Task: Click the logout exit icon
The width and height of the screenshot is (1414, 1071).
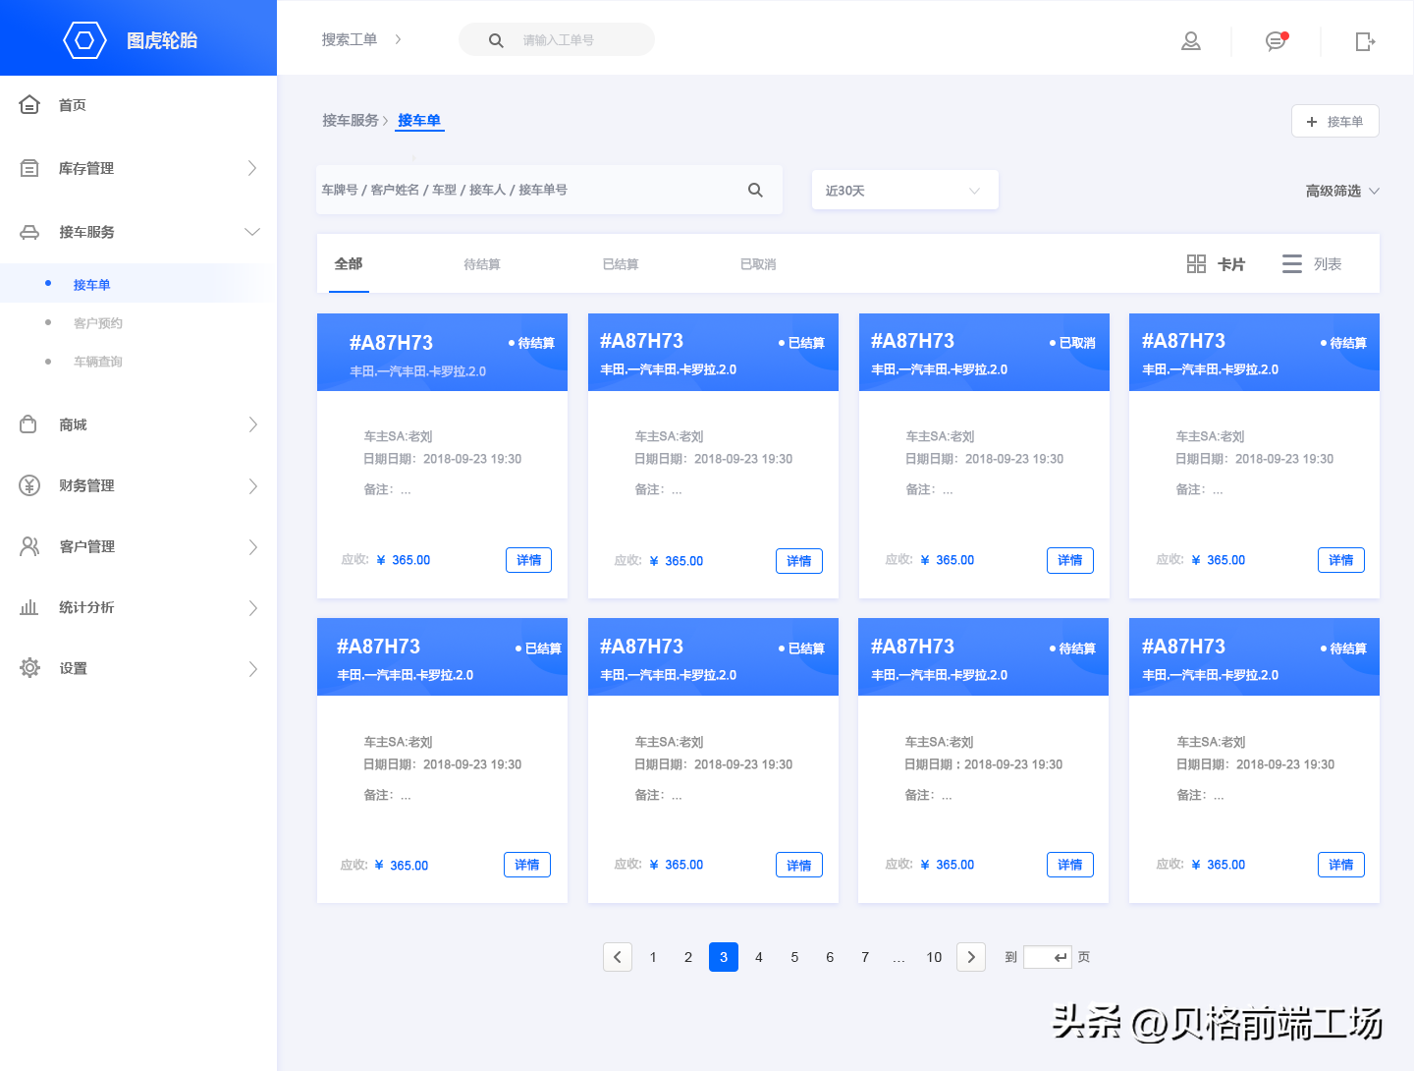Action: [x=1365, y=41]
